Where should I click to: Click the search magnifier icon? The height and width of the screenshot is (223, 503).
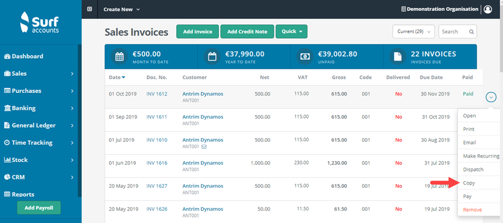coord(471,32)
